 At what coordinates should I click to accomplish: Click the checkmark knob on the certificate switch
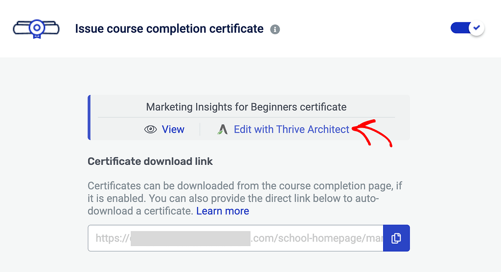[476, 28]
